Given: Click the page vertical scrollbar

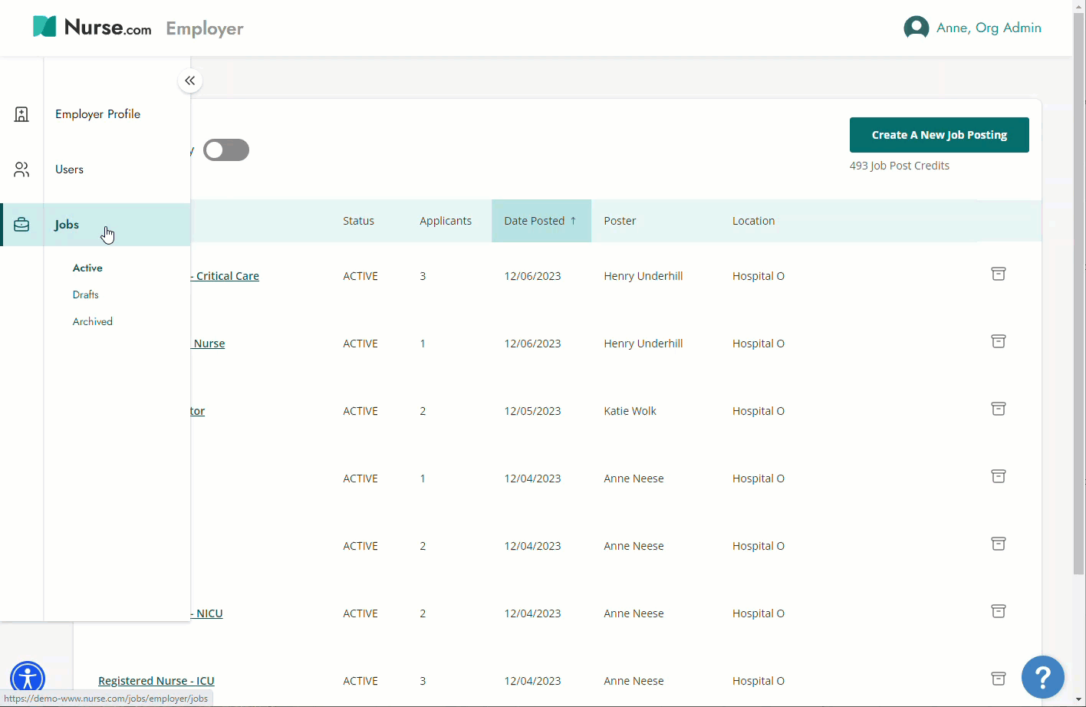Looking at the screenshot, I should click(x=1078, y=307).
